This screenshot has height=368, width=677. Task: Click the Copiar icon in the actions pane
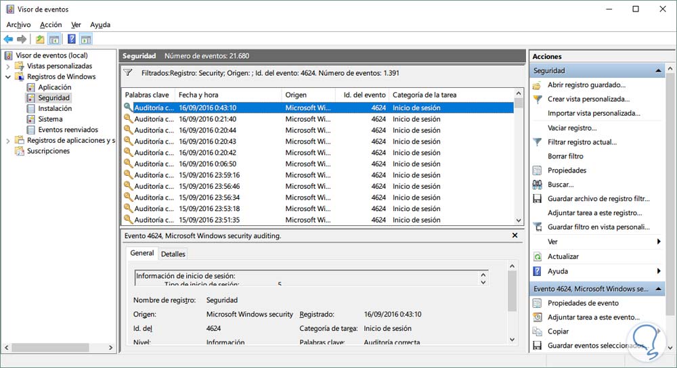point(537,331)
